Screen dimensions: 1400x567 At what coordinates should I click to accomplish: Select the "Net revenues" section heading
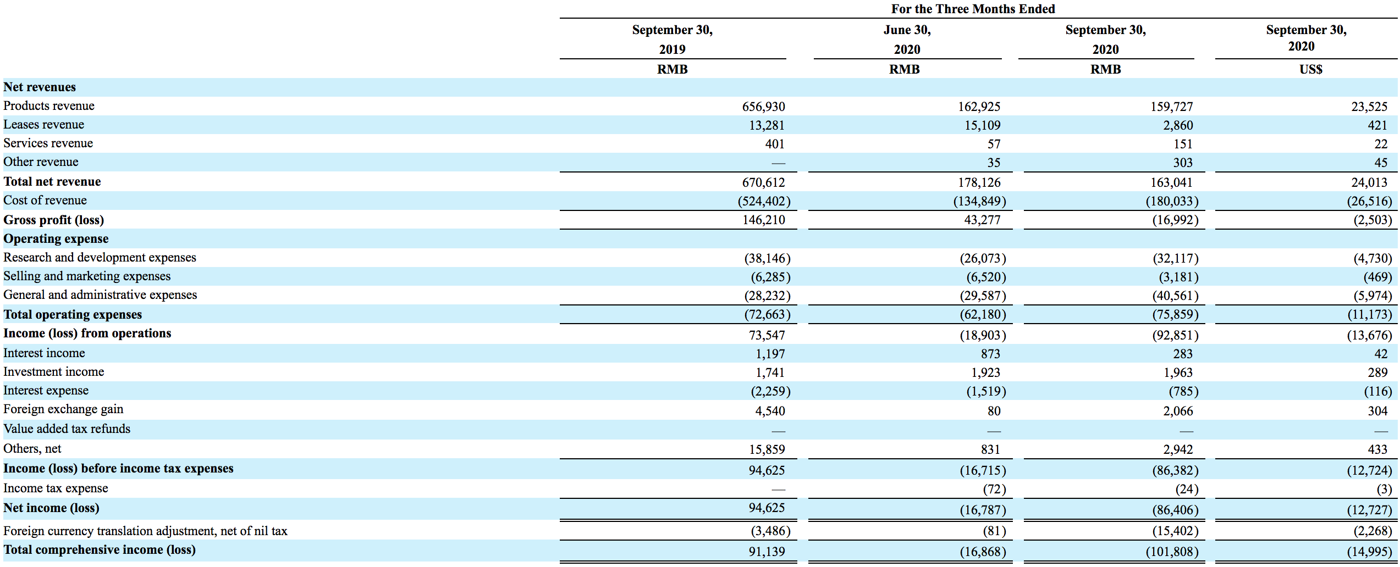40,87
